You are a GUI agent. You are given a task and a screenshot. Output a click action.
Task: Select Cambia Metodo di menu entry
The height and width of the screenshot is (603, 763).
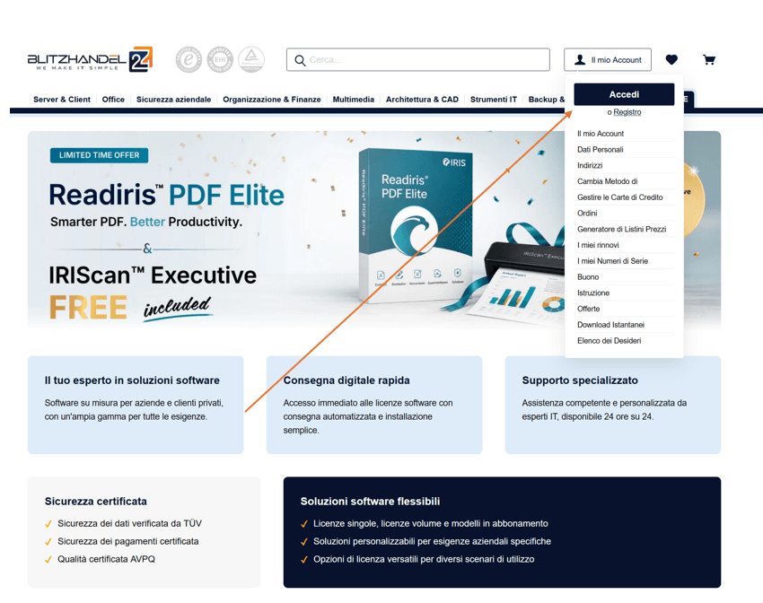click(608, 181)
